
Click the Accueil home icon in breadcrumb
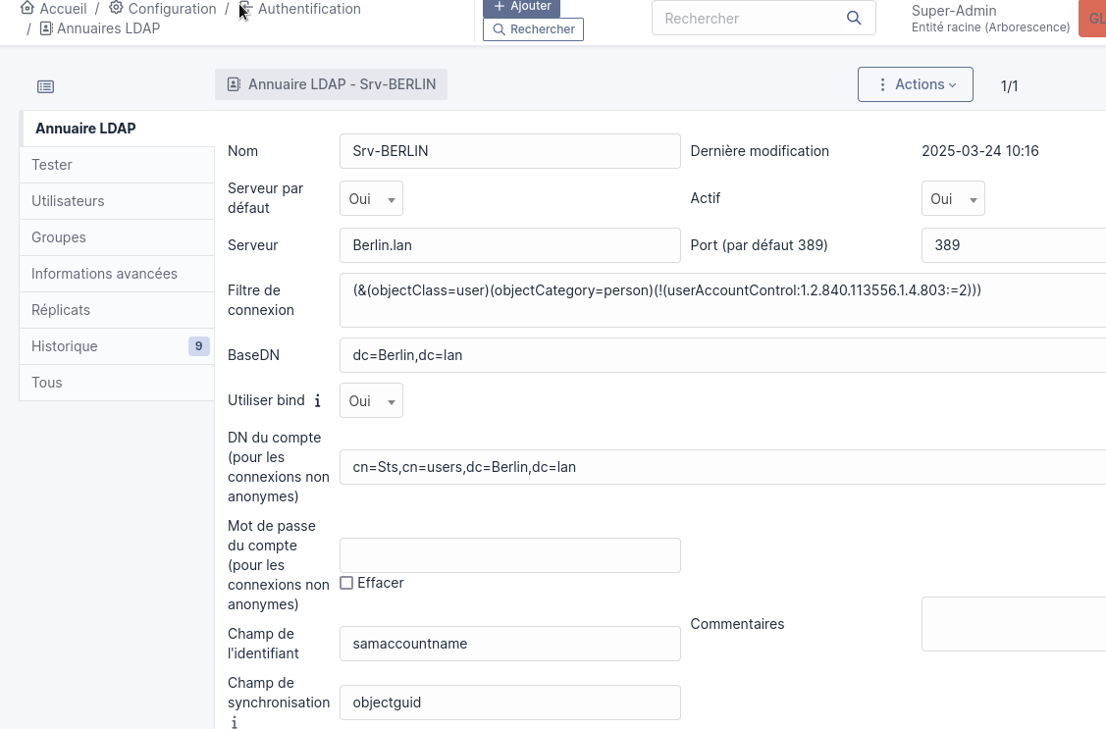27,9
